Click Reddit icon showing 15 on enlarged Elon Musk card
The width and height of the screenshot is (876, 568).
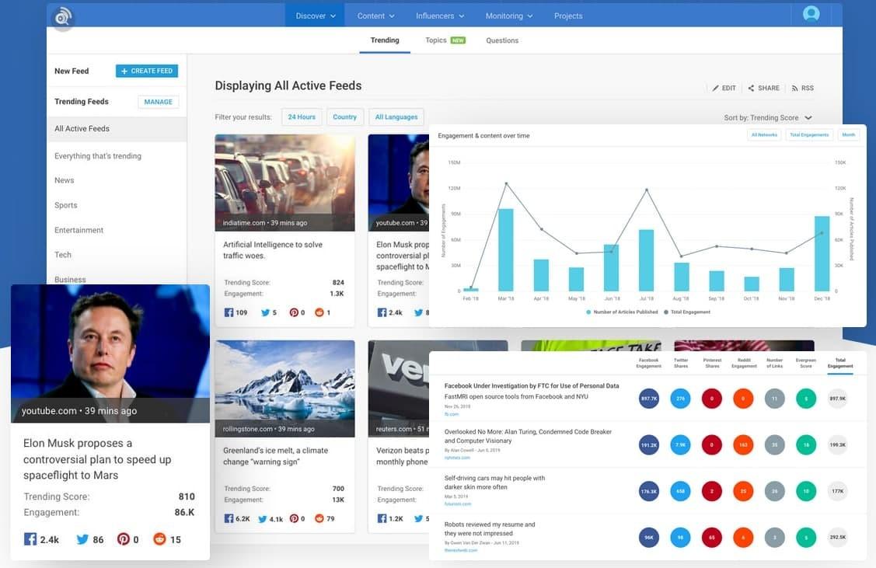click(160, 539)
